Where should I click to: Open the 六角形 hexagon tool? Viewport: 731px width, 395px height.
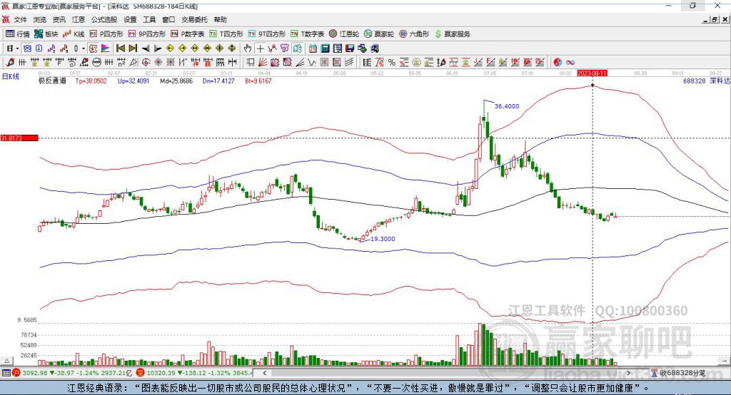coord(414,34)
